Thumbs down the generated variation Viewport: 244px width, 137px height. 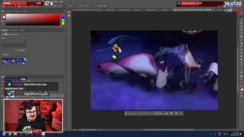(x=171, y=113)
